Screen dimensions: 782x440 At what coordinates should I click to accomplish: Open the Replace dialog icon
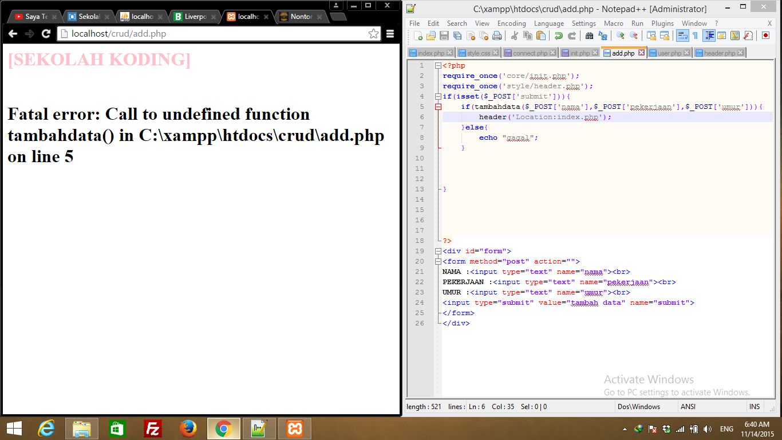point(602,36)
